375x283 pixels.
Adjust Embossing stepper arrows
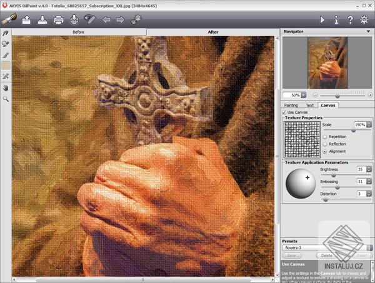tap(369, 181)
